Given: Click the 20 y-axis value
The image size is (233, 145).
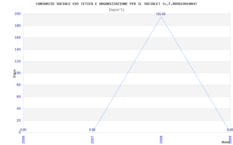Looking at the screenshot, I should [x=19, y=120].
